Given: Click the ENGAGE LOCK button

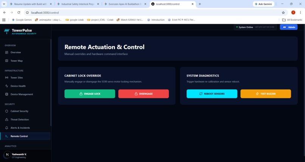Looking at the screenshot, I should click(90, 94).
